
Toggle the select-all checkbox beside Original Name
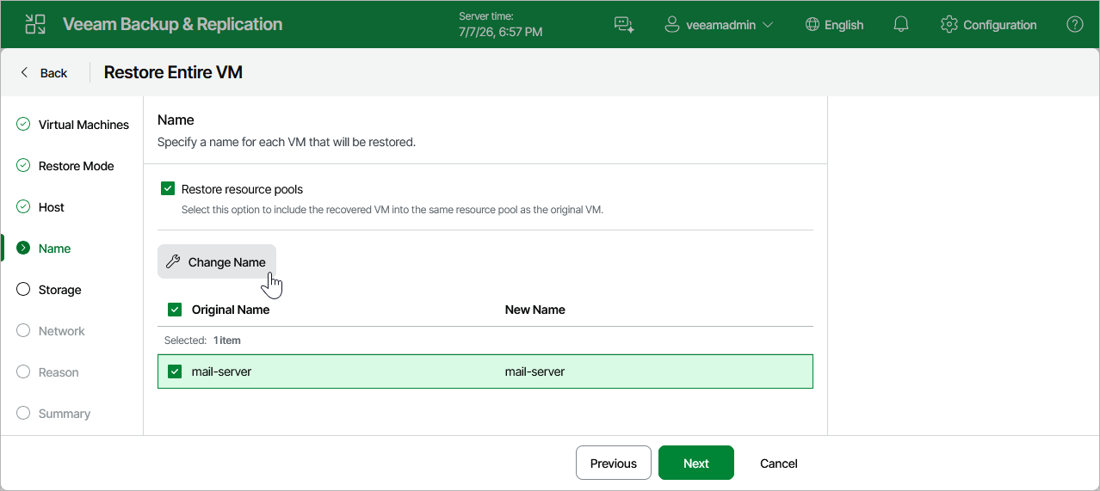(175, 310)
